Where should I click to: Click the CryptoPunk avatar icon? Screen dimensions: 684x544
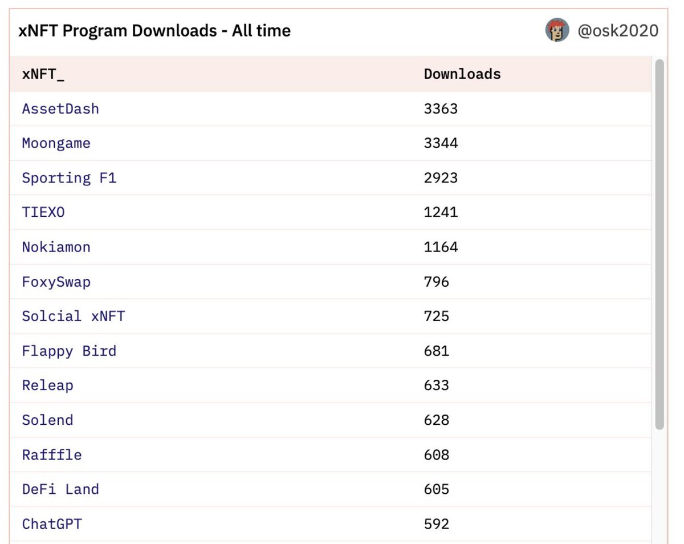[x=557, y=30]
